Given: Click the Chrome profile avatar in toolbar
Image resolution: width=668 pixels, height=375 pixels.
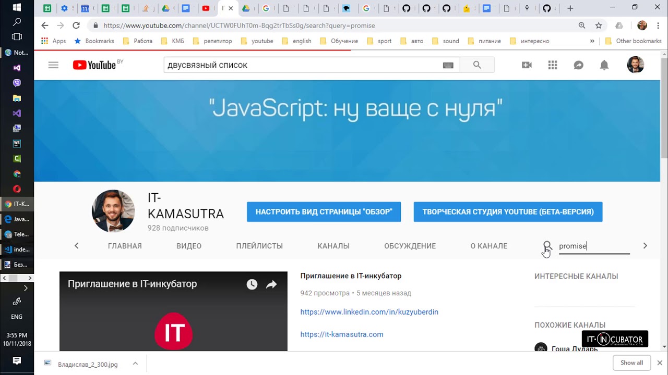Looking at the screenshot, I should 642,26.
